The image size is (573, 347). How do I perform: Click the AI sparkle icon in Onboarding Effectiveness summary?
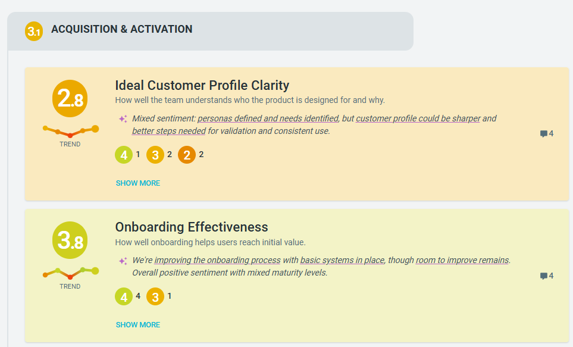[123, 261]
